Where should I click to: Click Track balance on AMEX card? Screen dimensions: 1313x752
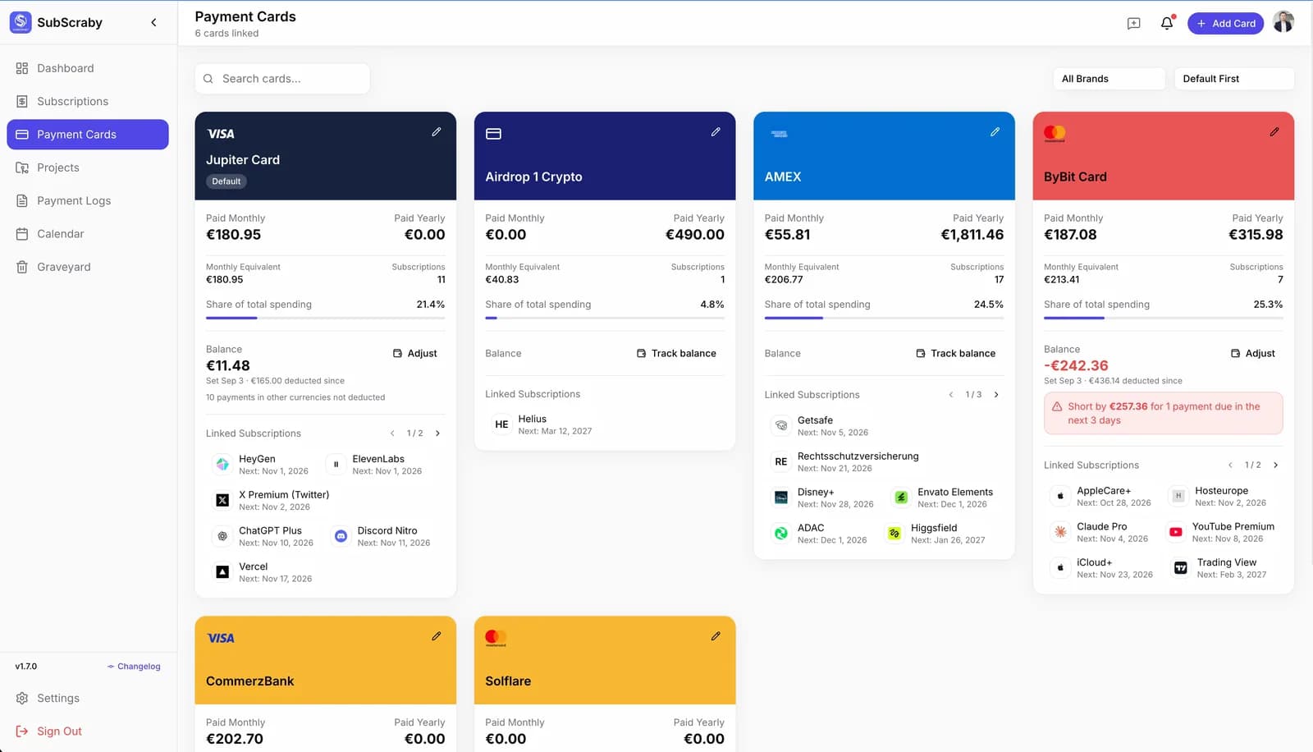pos(956,353)
